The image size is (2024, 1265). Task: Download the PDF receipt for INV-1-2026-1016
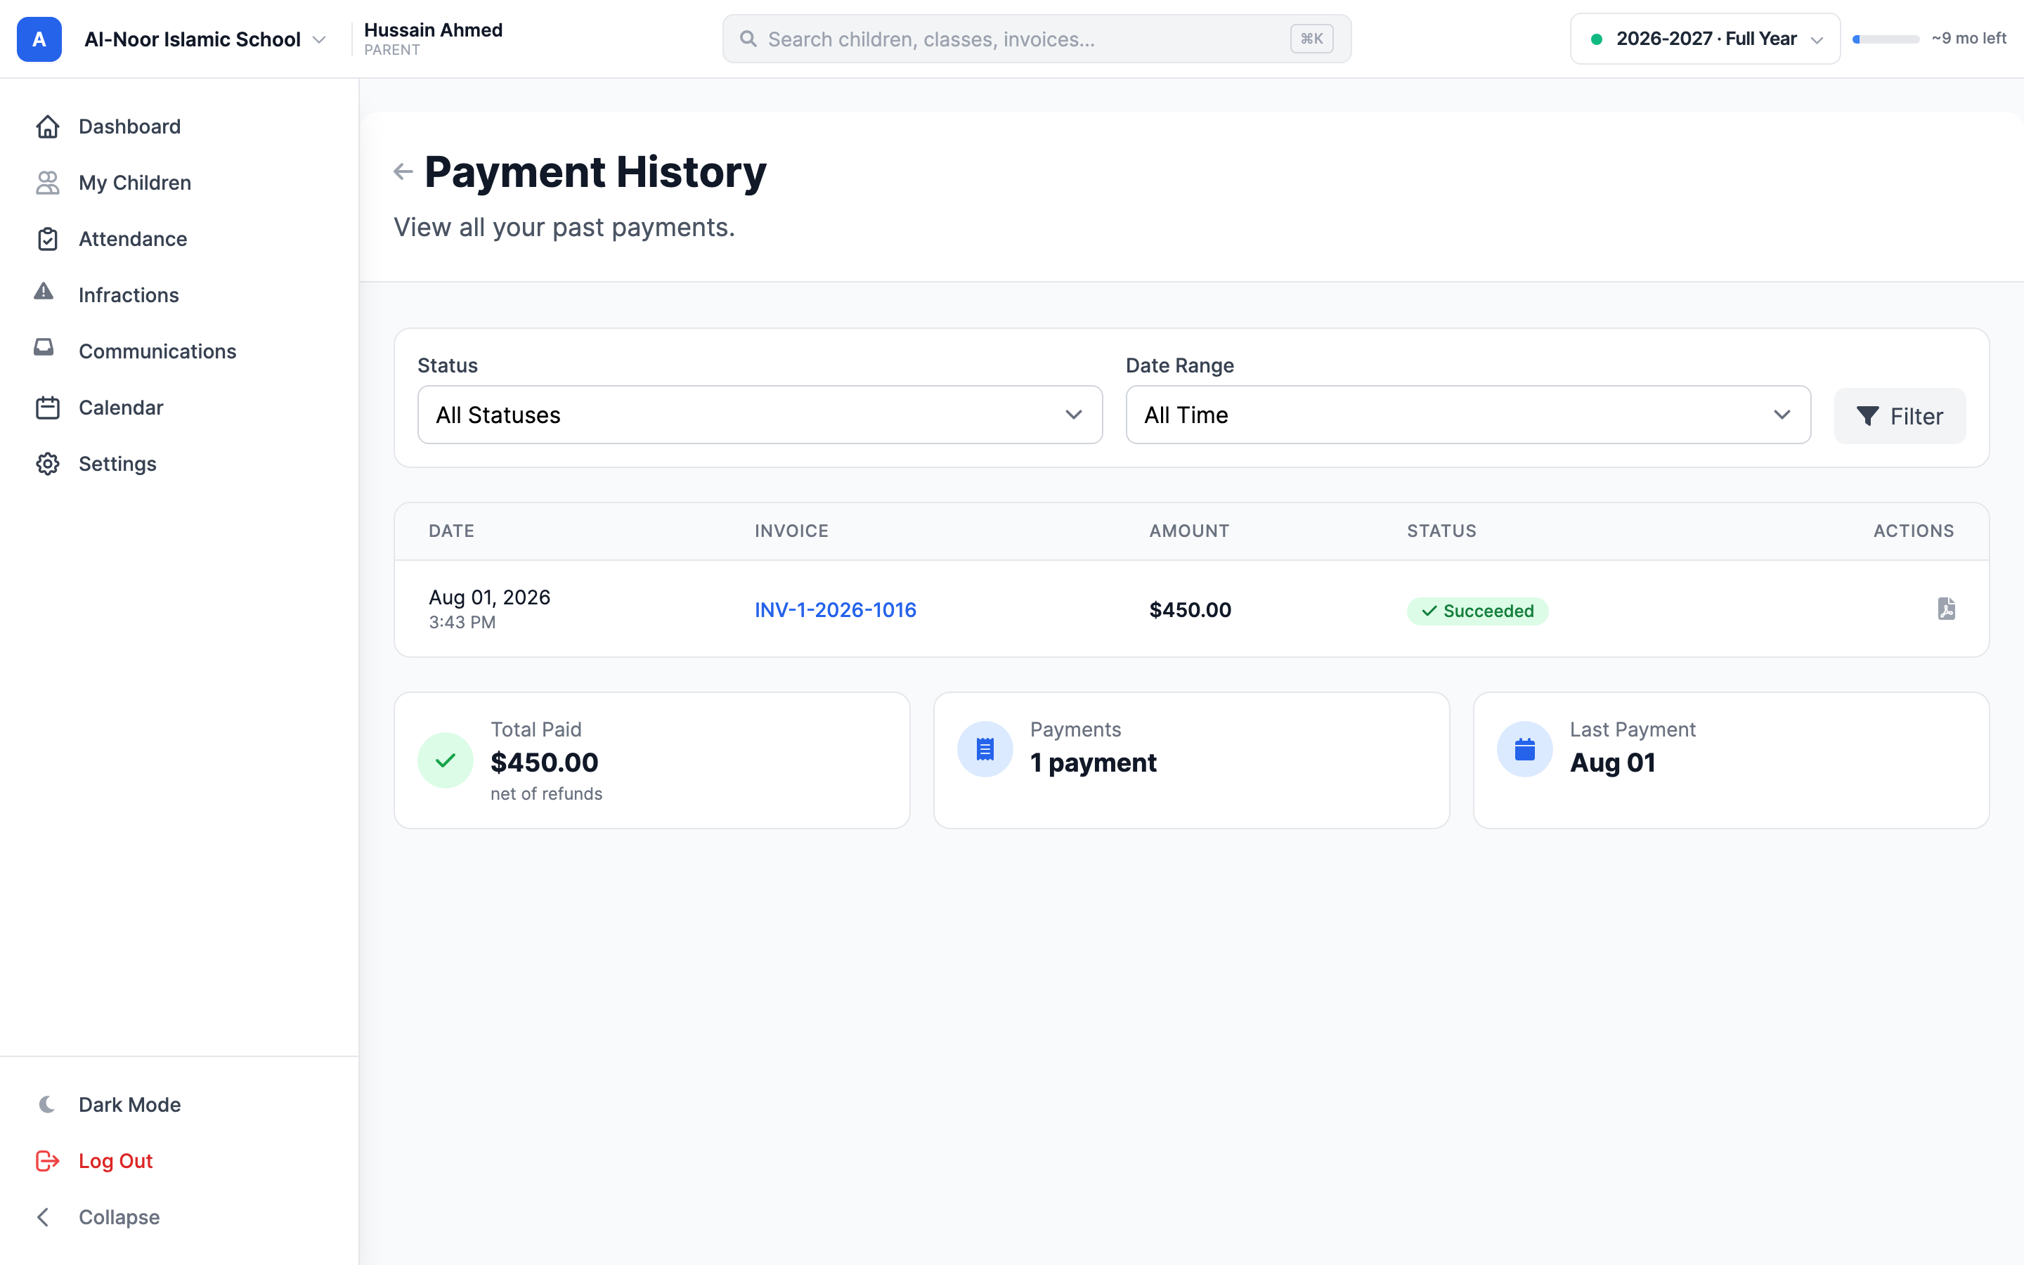[x=1946, y=608]
